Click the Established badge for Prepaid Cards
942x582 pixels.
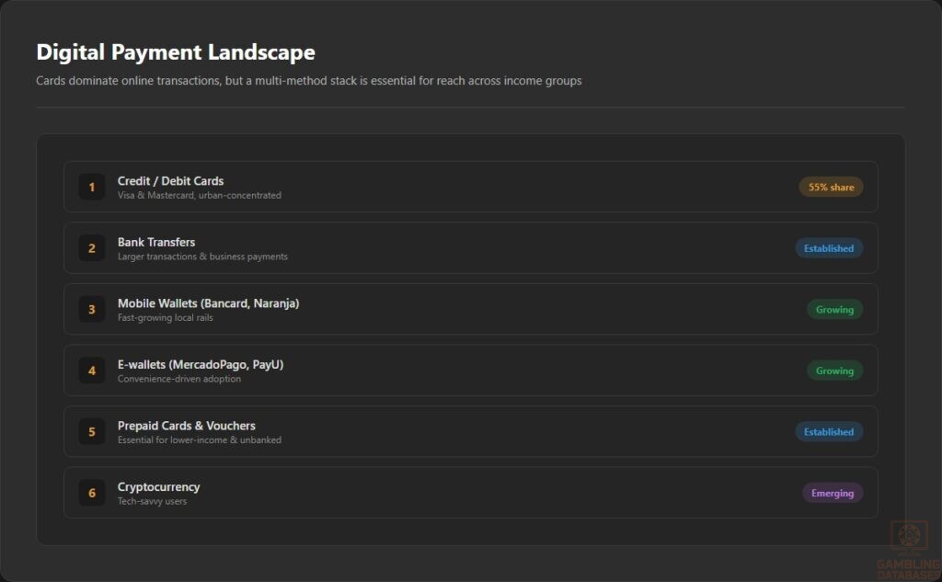pyautogui.click(x=829, y=432)
